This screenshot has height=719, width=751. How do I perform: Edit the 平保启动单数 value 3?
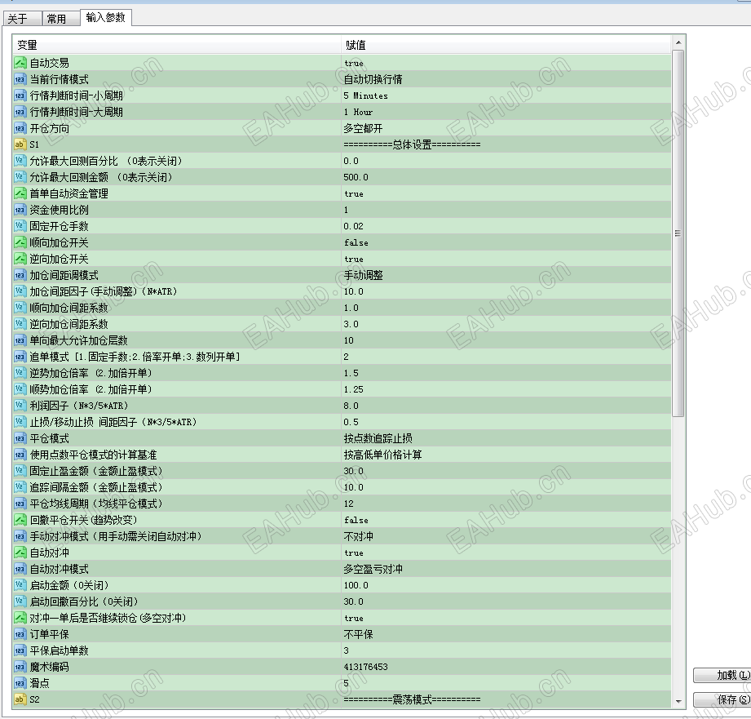tap(347, 650)
